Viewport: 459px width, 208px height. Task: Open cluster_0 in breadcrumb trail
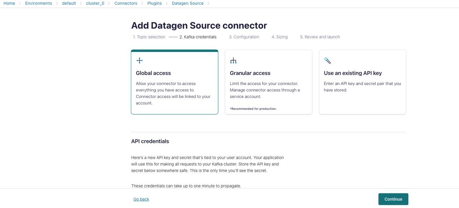(95, 3)
